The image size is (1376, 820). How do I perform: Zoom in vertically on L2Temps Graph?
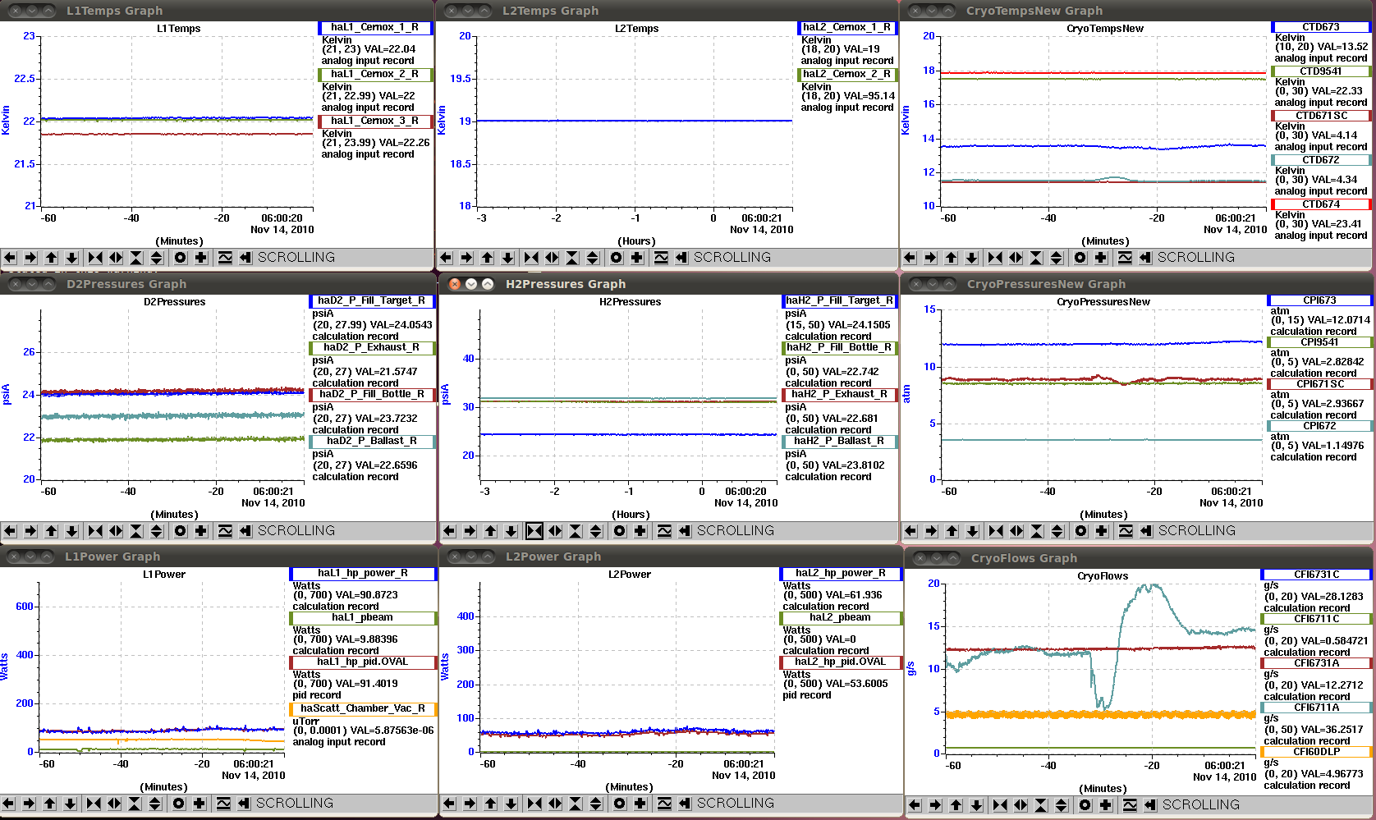pos(572,258)
